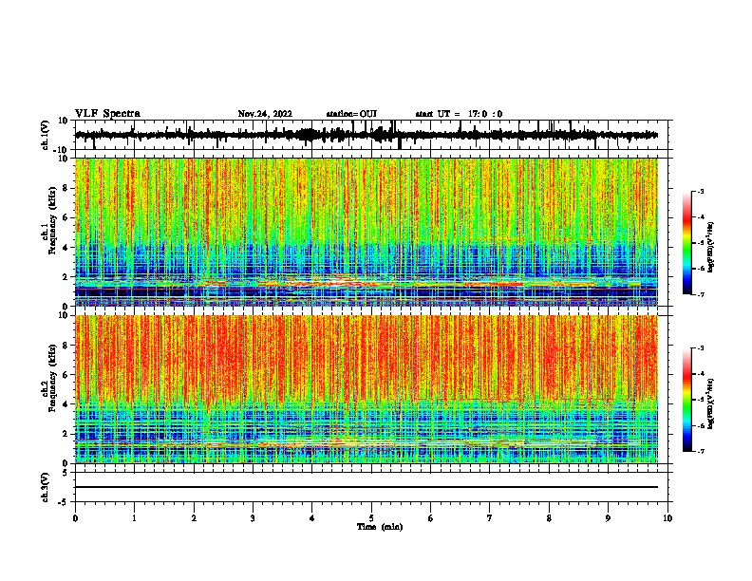752x581 pixels.
Task: Click the ch.1(V) waveform axis label
Action: point(46,135)
